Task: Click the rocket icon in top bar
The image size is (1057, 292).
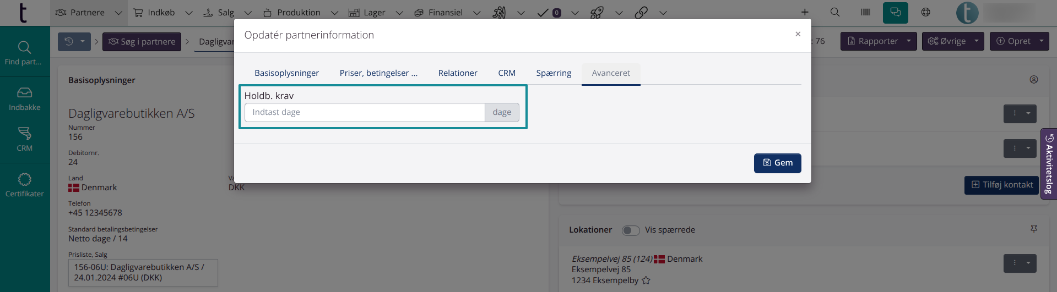Action: 597,12
